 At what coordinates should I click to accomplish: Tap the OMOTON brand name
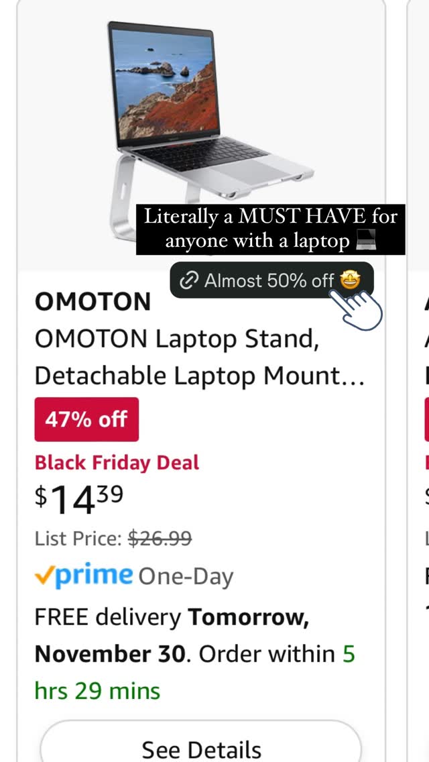(x=93, y=303)
